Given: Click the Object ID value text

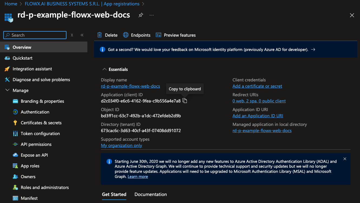Looking at the screenshot, I should 141,116.
